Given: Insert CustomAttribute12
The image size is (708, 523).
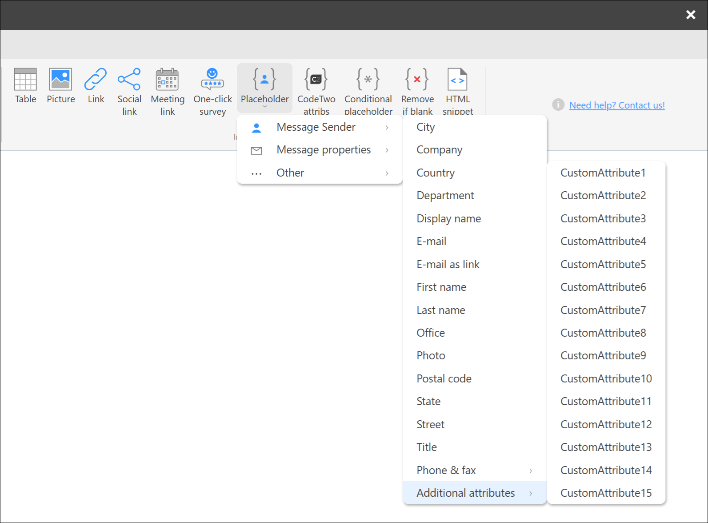Looking at the screenshot, I should point(606,425).
